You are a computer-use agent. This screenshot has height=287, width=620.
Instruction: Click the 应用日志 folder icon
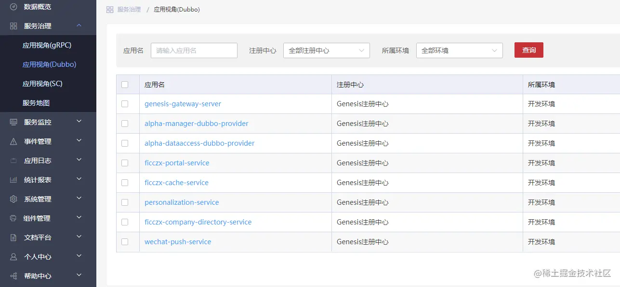pyautogui.click(x=13, y=161)
